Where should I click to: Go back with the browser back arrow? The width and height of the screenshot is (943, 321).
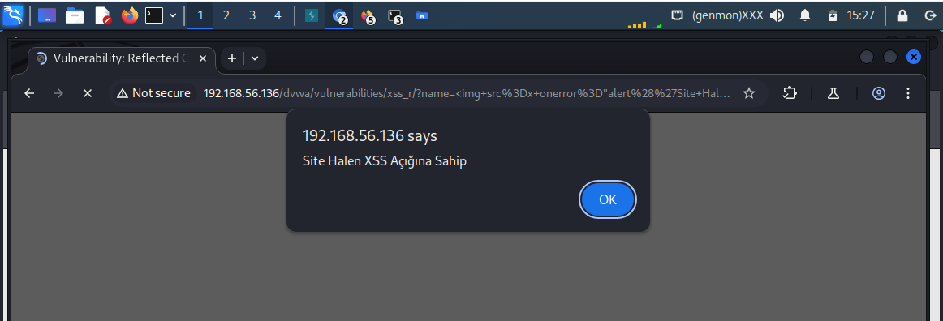(29, 93)
